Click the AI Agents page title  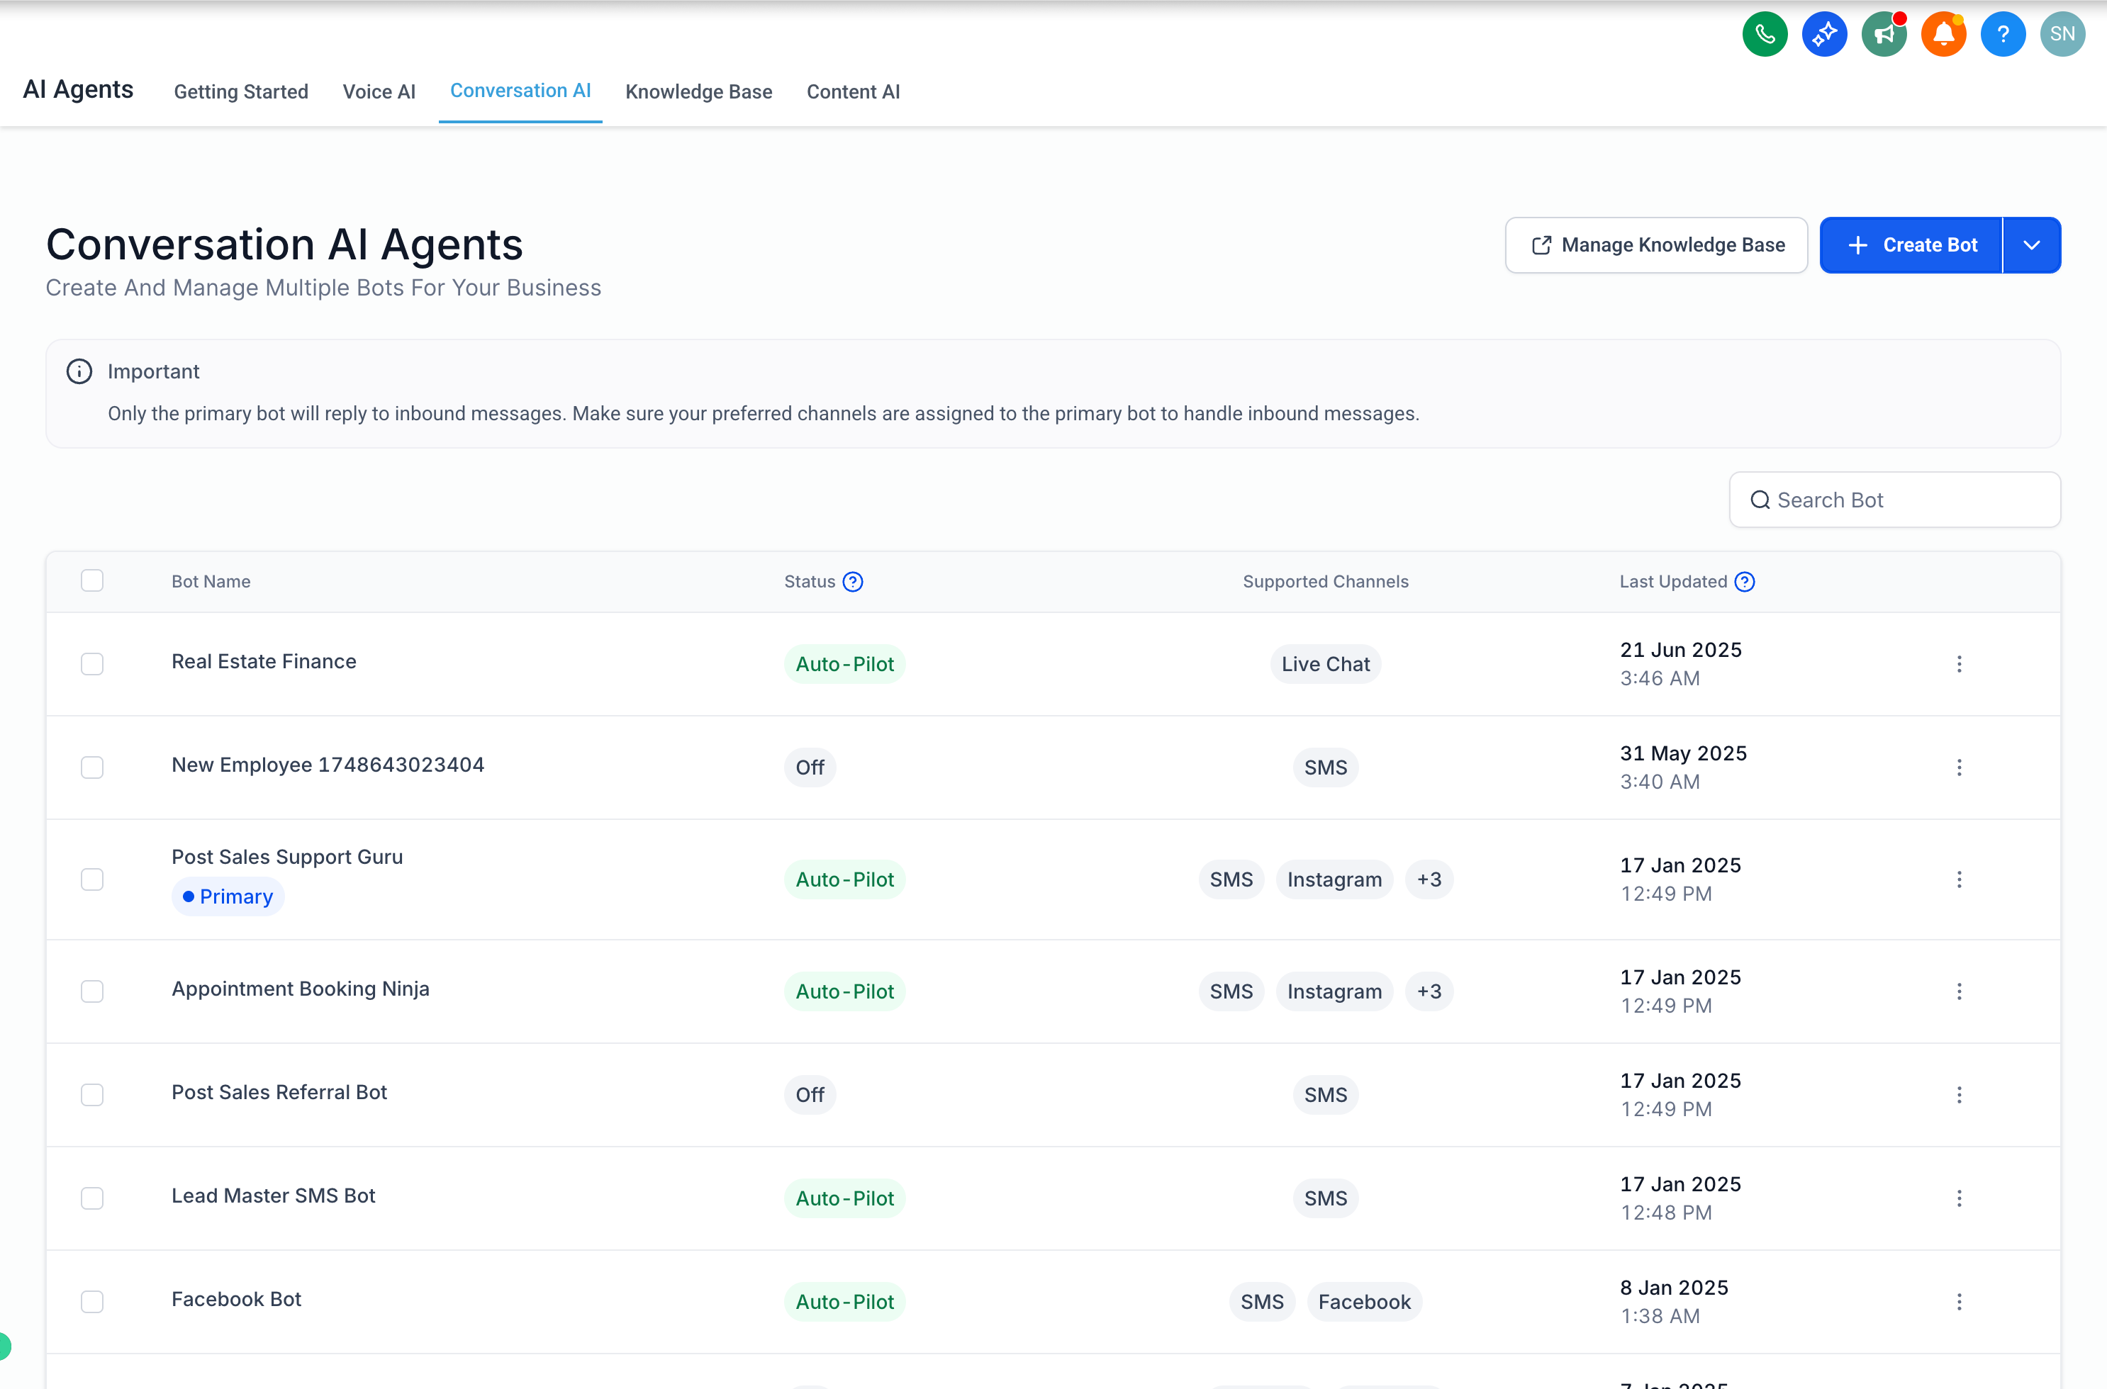pyautogui.click(x=78, y=89)
